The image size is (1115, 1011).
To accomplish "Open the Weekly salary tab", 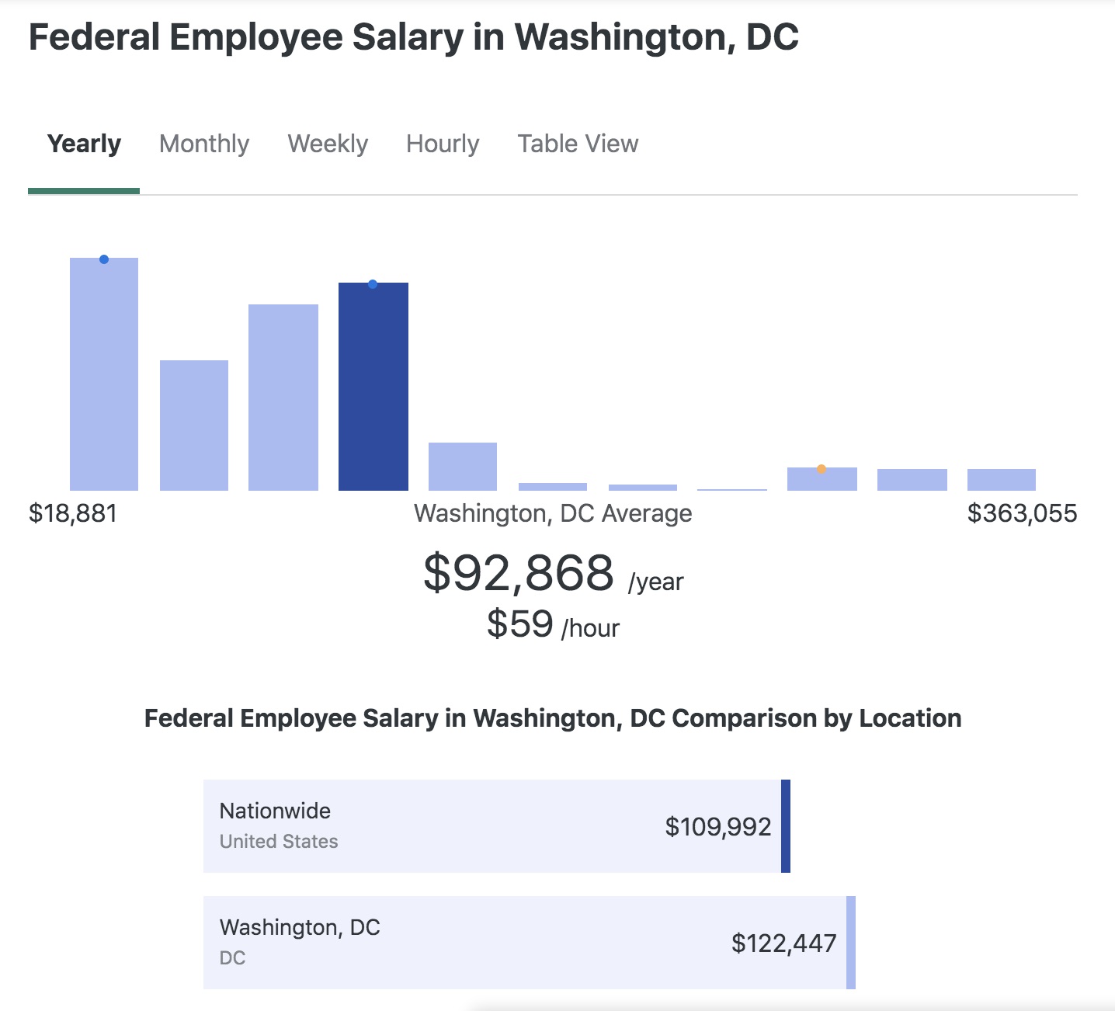I will point(328,144).
